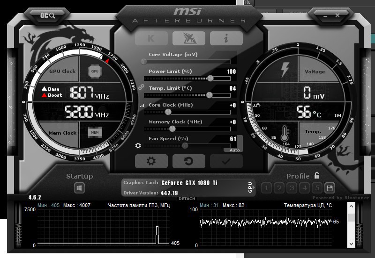375x258 pixels.
Task: Reset settings with the circular arrow button
Action: [189, 161]
